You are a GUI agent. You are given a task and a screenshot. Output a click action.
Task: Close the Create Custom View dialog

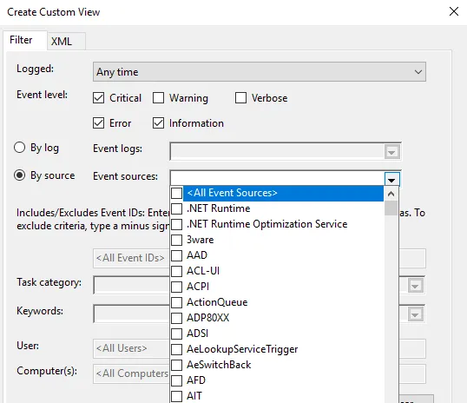pyautogui.click(x=454, y=11)
